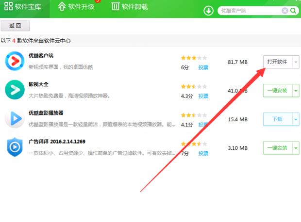Click the 优酷客户端 app icon
Viewport: 301px width, 222px height.
(15, 61)
